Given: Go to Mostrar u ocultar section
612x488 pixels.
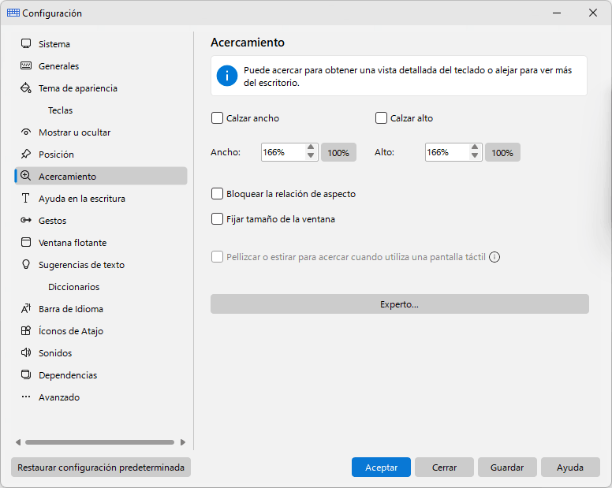Looking at the screenshot, I should point(75,132).
